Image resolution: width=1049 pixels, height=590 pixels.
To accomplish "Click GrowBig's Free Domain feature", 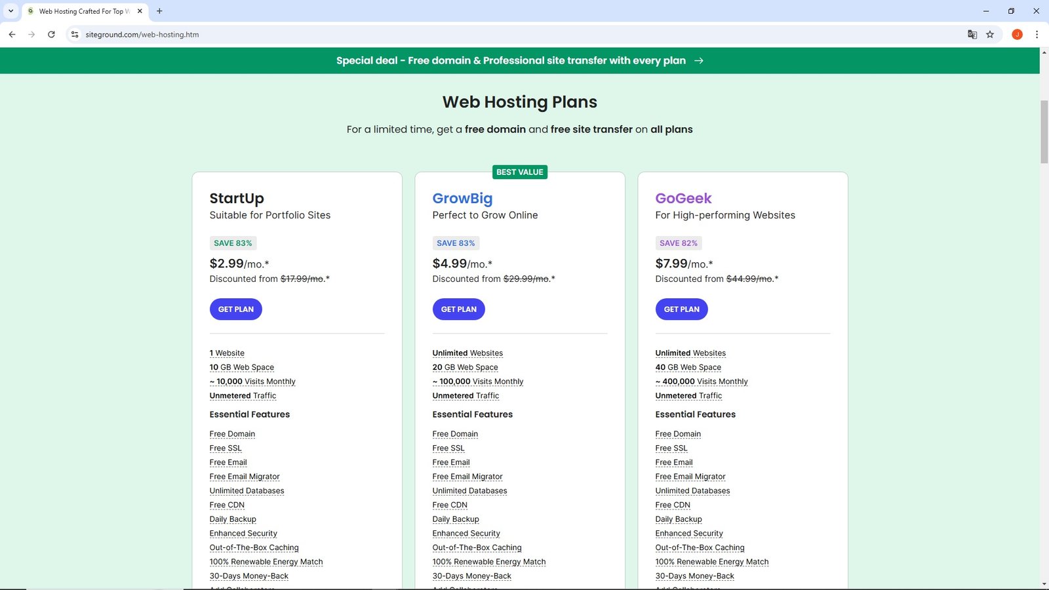I will click(455, 434).
